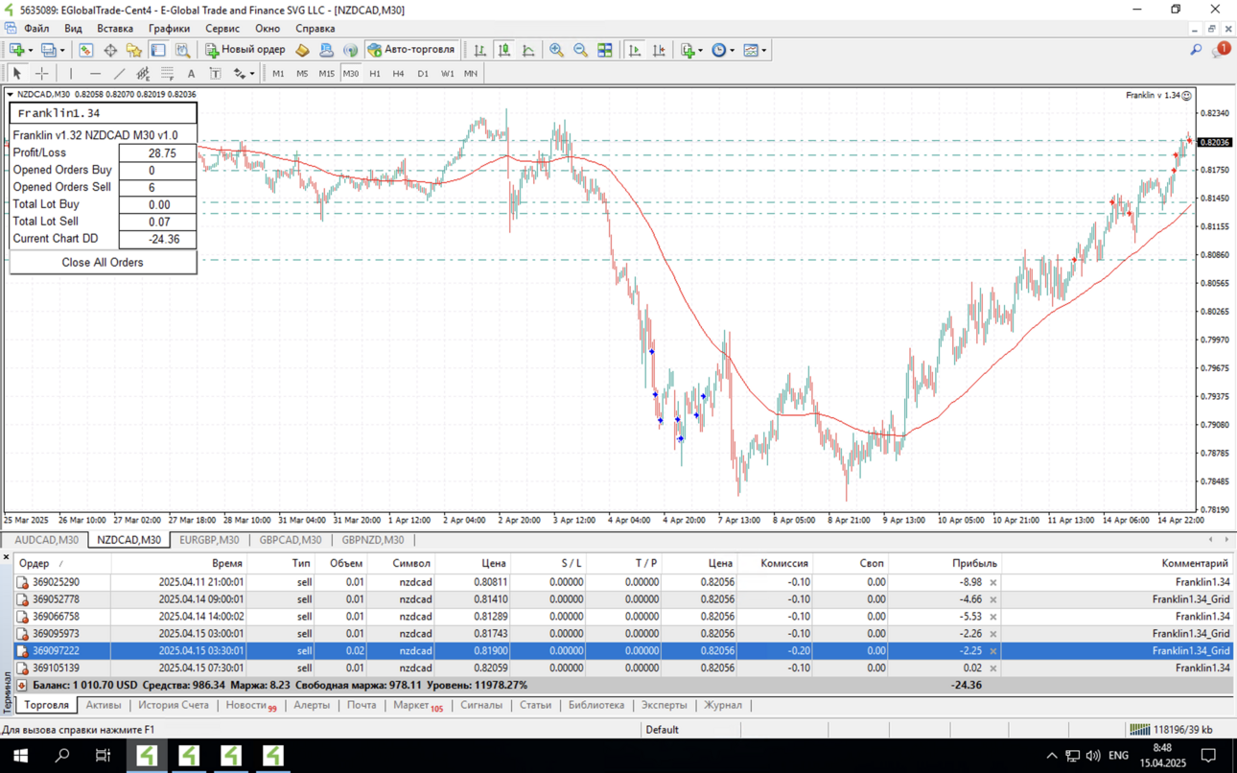Expand the templates dropdown arrow

click(763, 50)
